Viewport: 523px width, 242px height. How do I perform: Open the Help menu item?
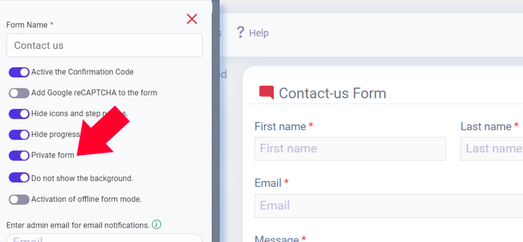tap(252, 33)
